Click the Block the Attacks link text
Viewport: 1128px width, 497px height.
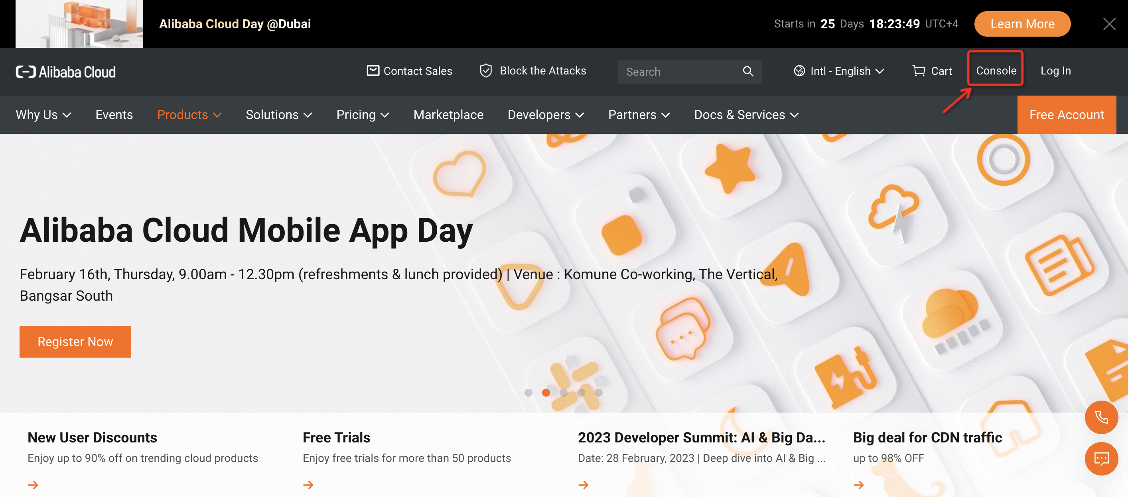tap(542, 70)
